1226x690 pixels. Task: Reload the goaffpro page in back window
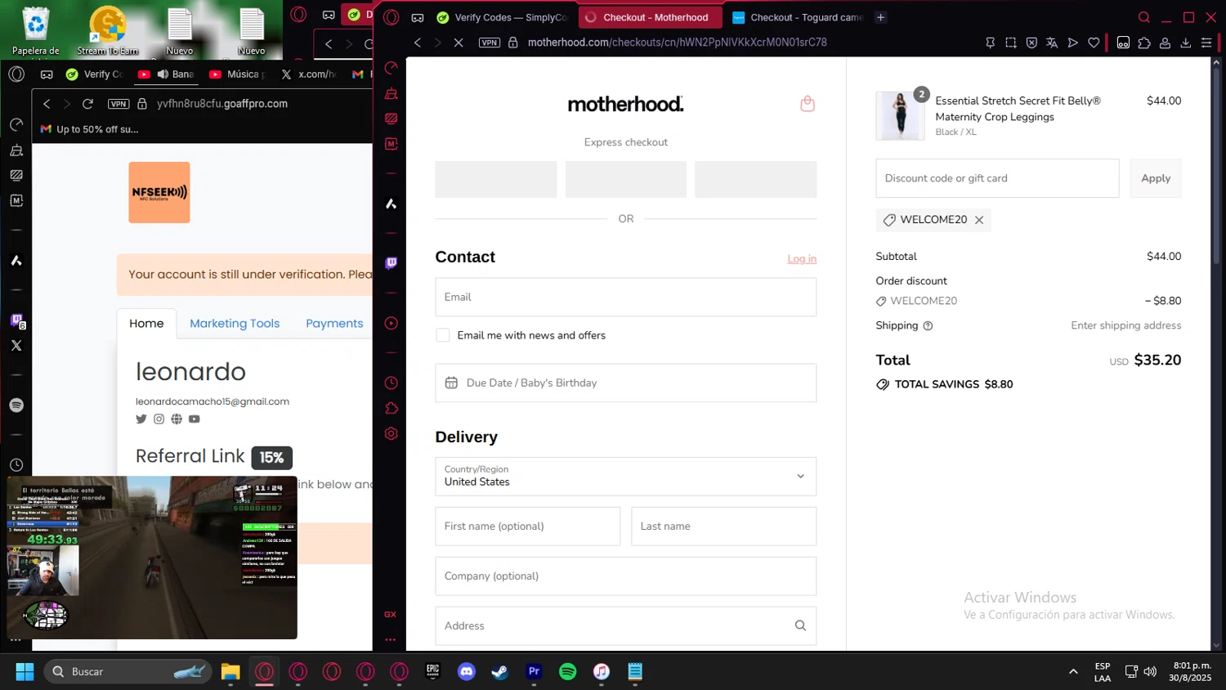[87, 104]
